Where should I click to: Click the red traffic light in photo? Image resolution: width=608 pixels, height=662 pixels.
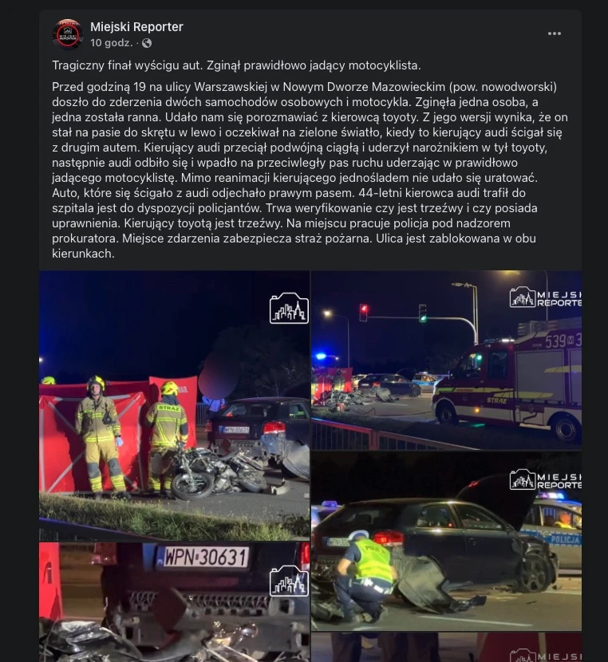pyautogui.click(x=363, y=313)
